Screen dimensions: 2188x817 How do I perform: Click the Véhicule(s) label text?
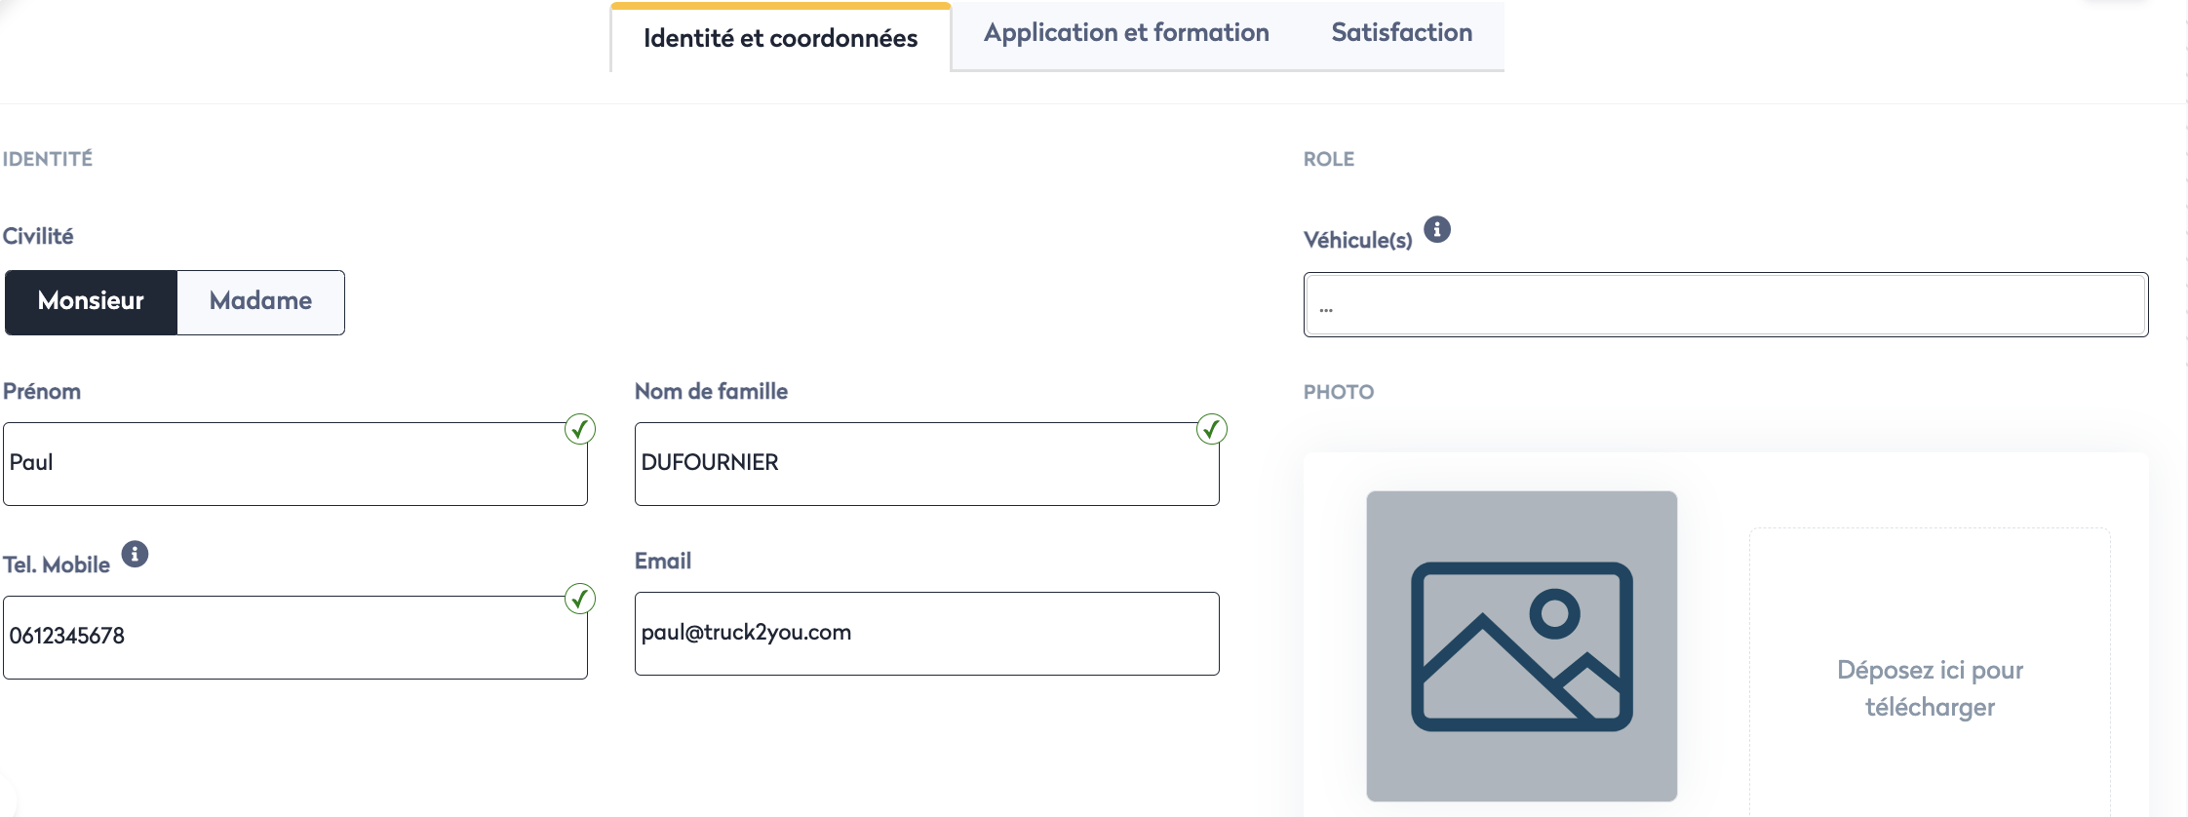tap(1357, 240)
